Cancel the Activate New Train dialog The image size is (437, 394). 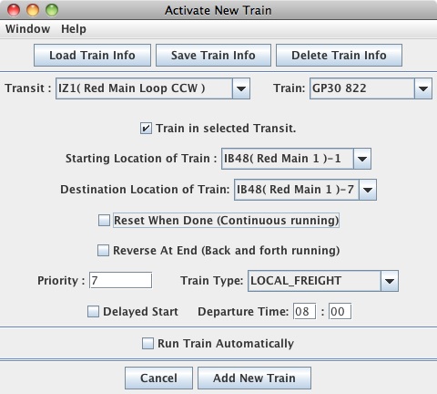pos(158,378)
